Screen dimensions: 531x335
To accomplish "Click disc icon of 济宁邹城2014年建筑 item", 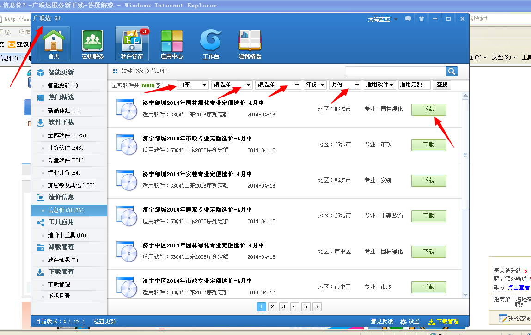I will (x=127, y=216).
